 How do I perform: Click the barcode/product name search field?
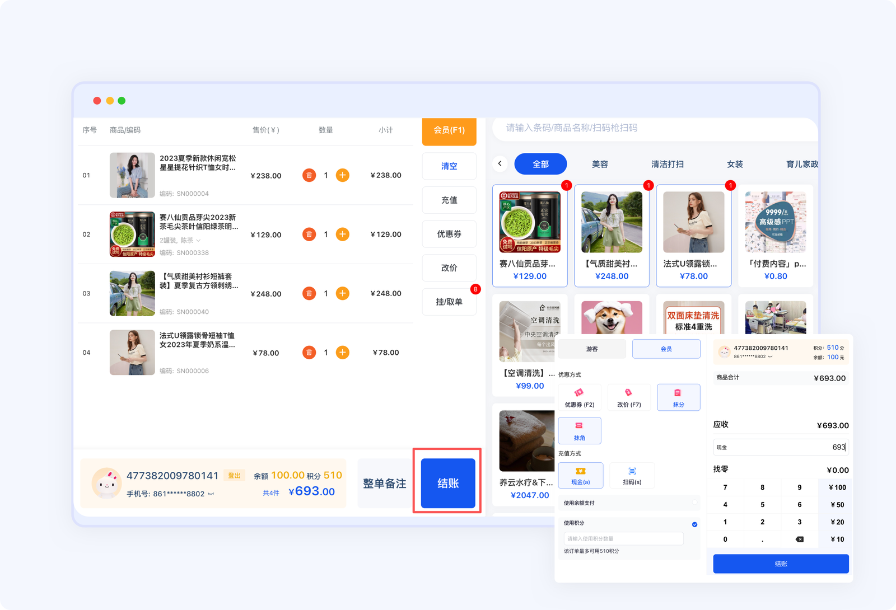[650, 128]
